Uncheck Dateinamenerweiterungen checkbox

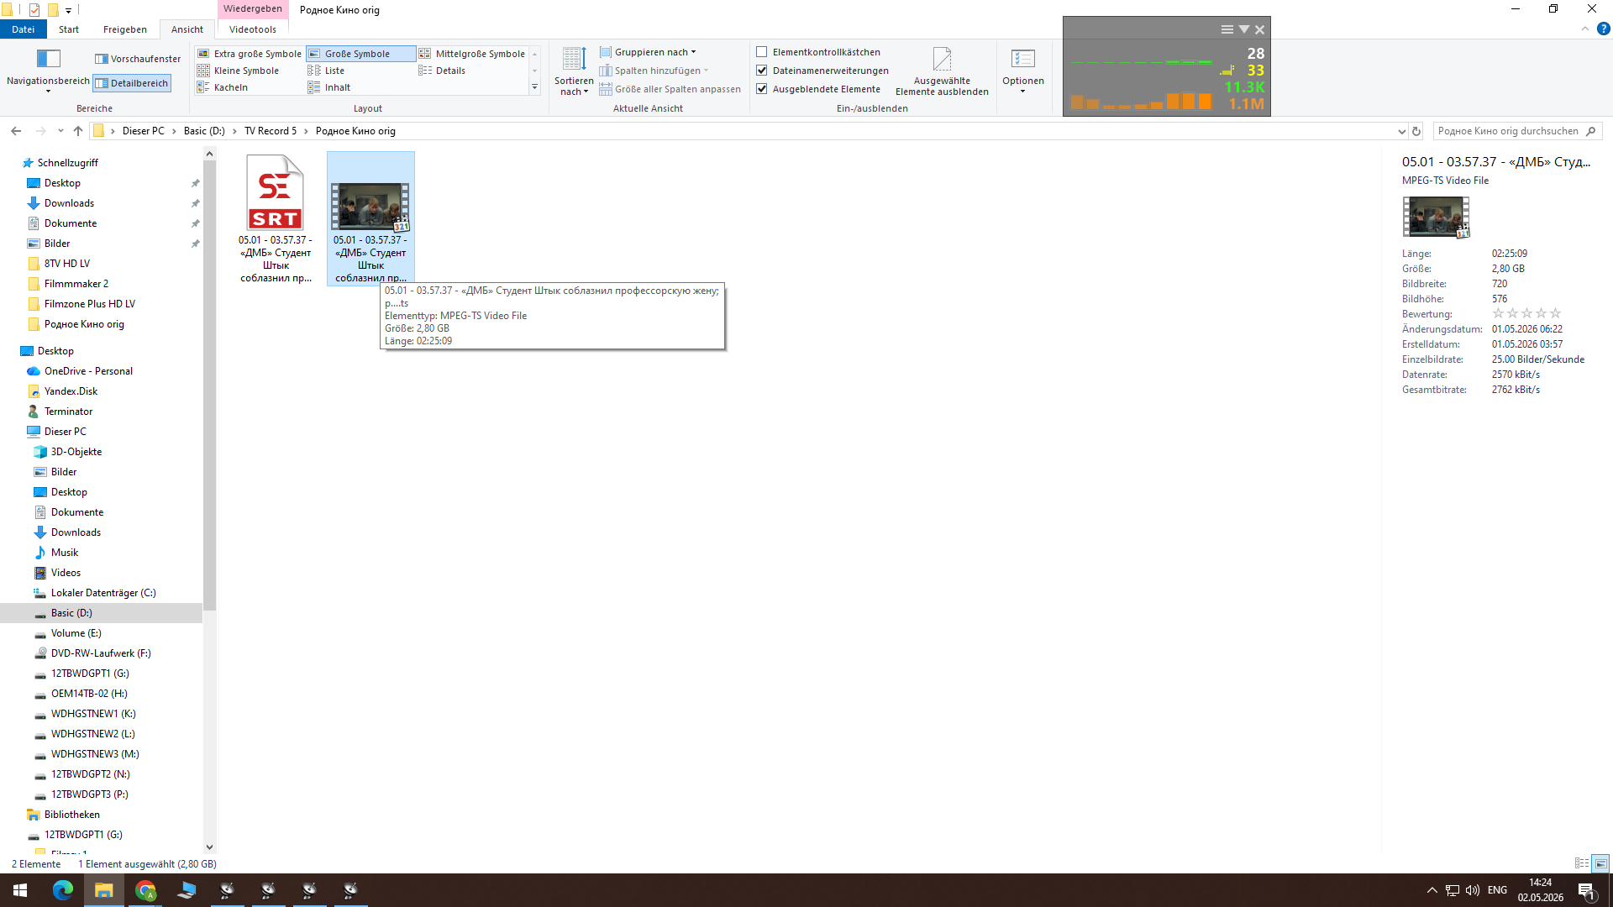click(x=762, y=71)
